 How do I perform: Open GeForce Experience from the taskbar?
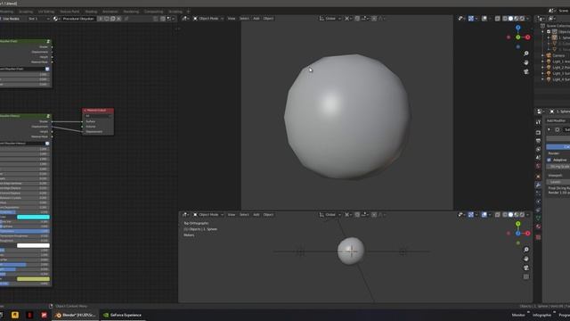coord(122,315)
